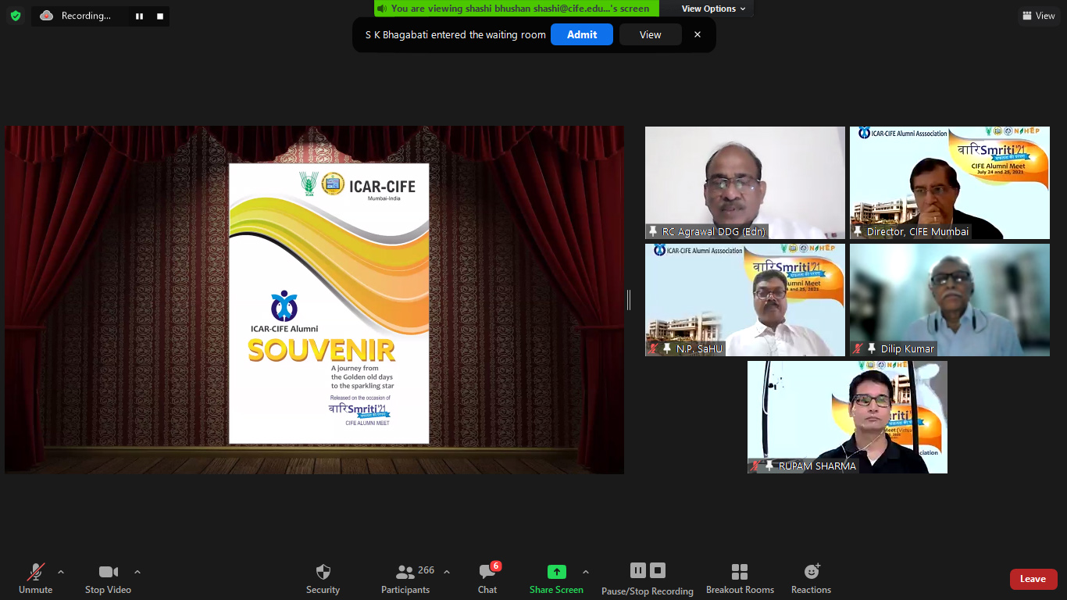Open the View layout menu top right

(x=1038, y=16)
